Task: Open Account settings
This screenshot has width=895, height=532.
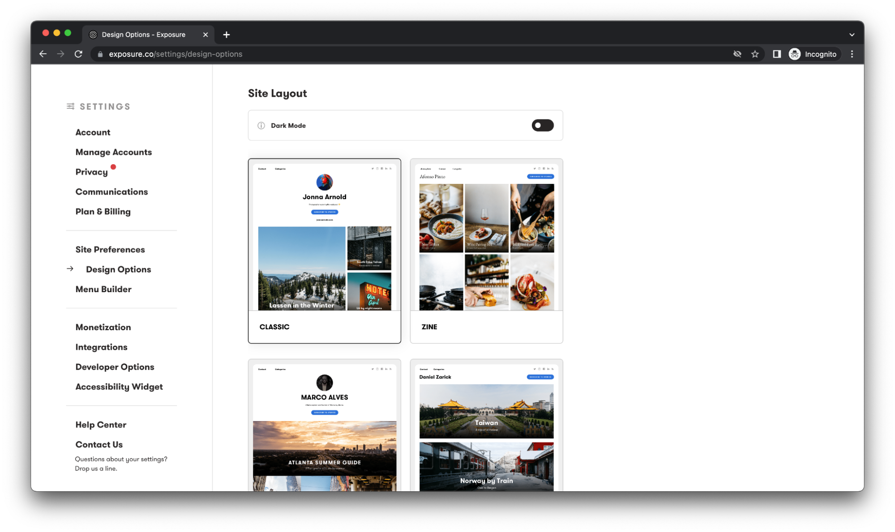Action: tap(93, 132)
